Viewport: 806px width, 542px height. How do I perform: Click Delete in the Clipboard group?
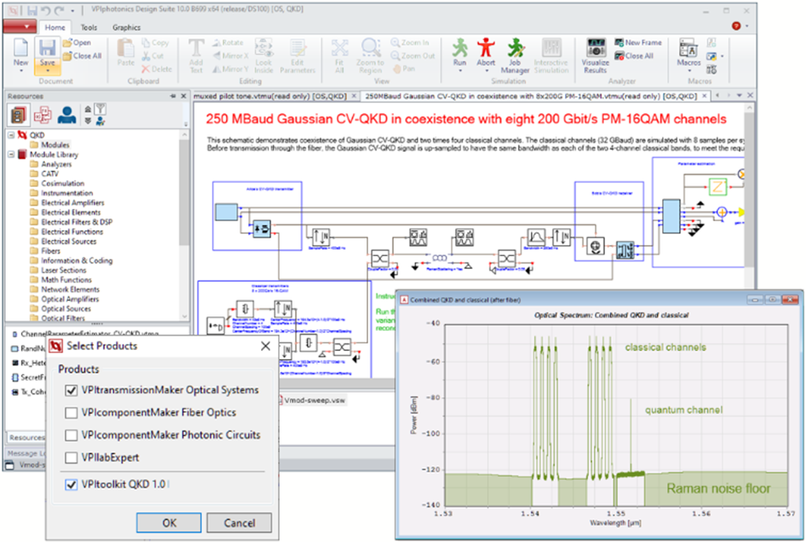point(157,69)
